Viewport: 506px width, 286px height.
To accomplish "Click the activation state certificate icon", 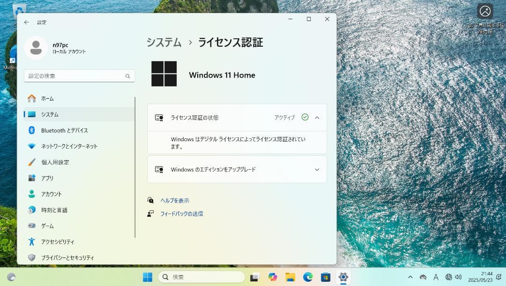I will pyautogui.click(x=159, y=118).
